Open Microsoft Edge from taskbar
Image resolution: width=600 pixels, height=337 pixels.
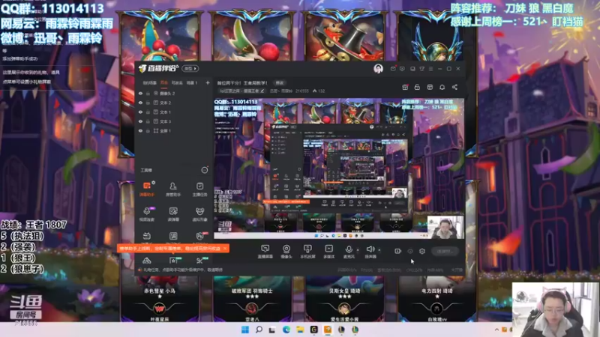click(x=286, y=330)
